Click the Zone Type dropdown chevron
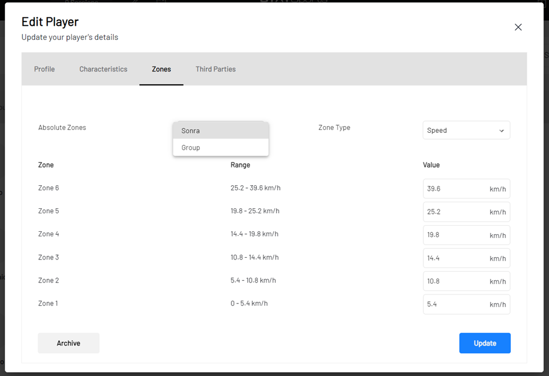 [502, 131]
